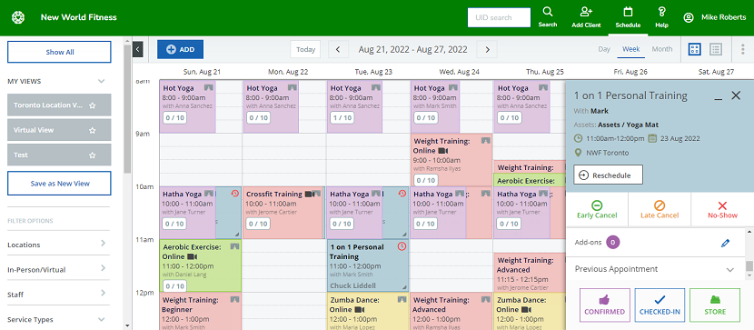Switch to Day view
Screen dimensions: 754x330
click(604, 49)
